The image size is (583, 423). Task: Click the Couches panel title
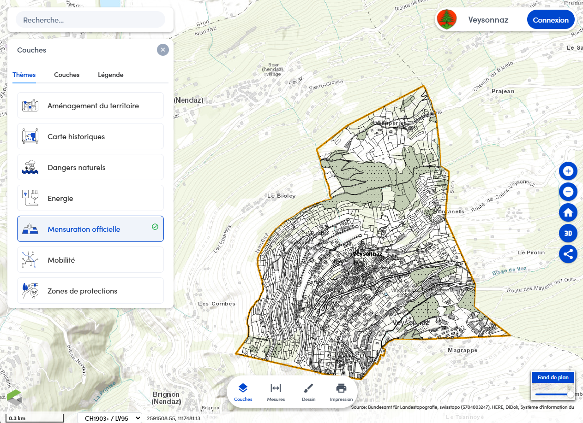point(31,50)
